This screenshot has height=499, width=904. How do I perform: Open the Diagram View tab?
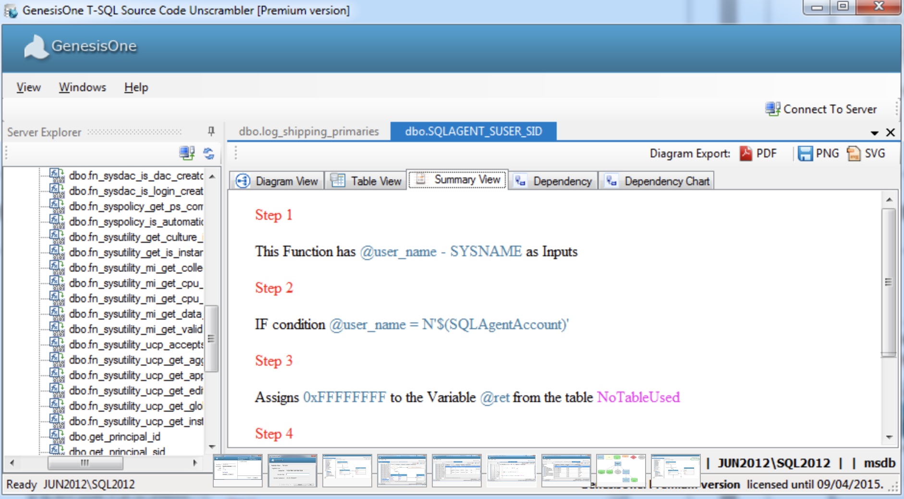click(277, 181)
